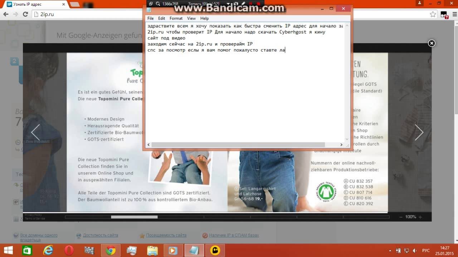The image size is (458, 257).
Task: Click the network tray icon
Action: pos(407,250)
